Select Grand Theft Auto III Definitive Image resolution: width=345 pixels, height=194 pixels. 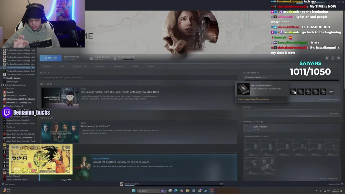pos(20,134)
